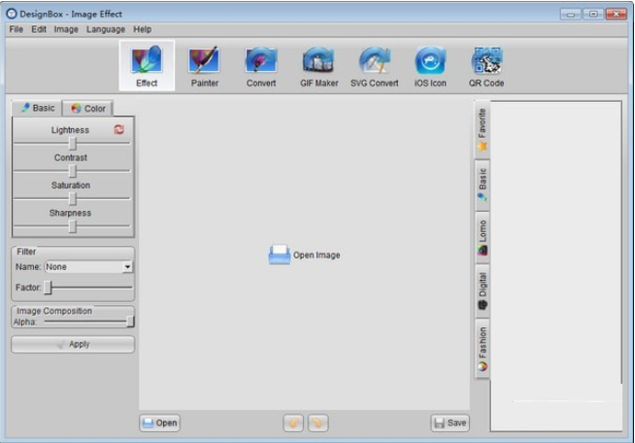
Task: Click the Contrast slider handle
Action: tap(73, 171)
